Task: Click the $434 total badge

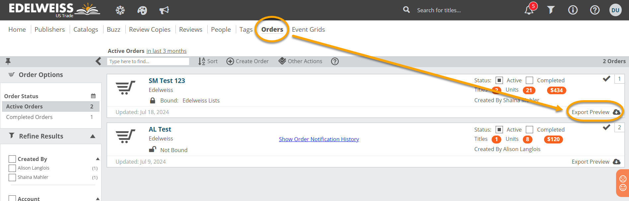Action: (557, 90)
